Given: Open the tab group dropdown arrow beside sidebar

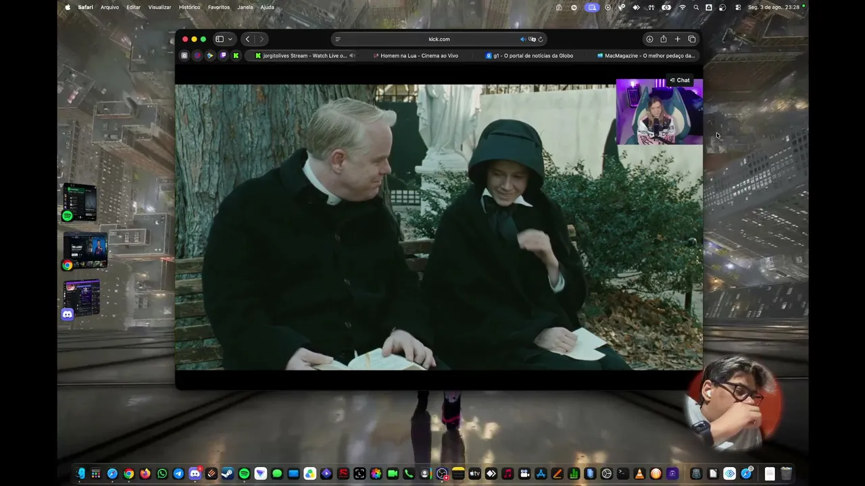Looking at the screenshot, I should (230, 39).
